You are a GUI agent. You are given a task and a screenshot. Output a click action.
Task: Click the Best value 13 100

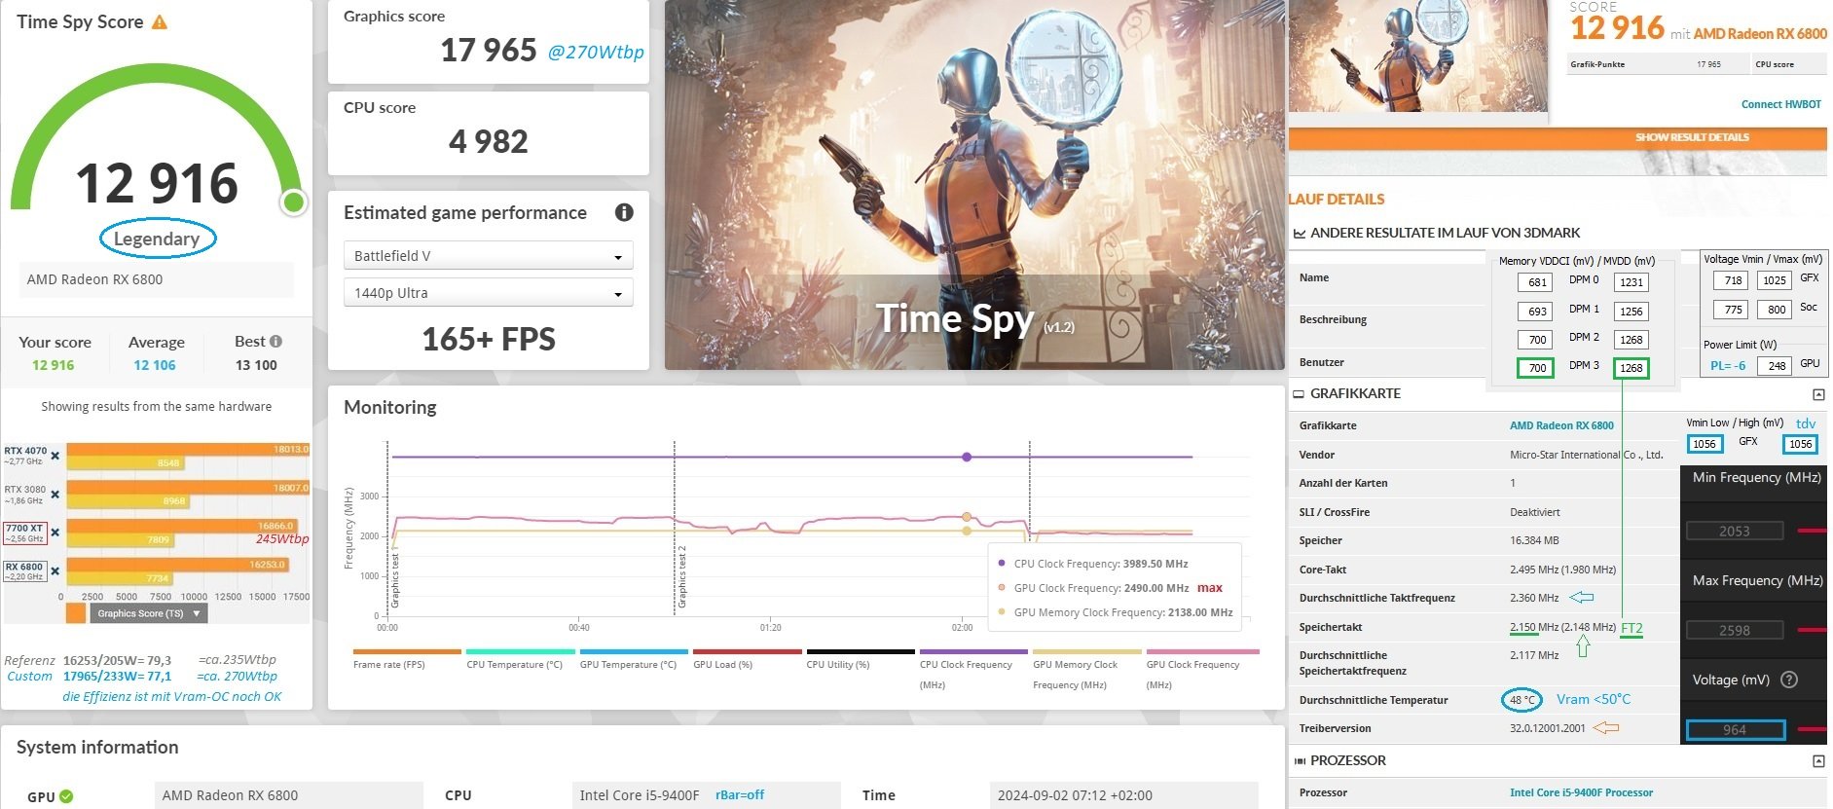(256, 365)
